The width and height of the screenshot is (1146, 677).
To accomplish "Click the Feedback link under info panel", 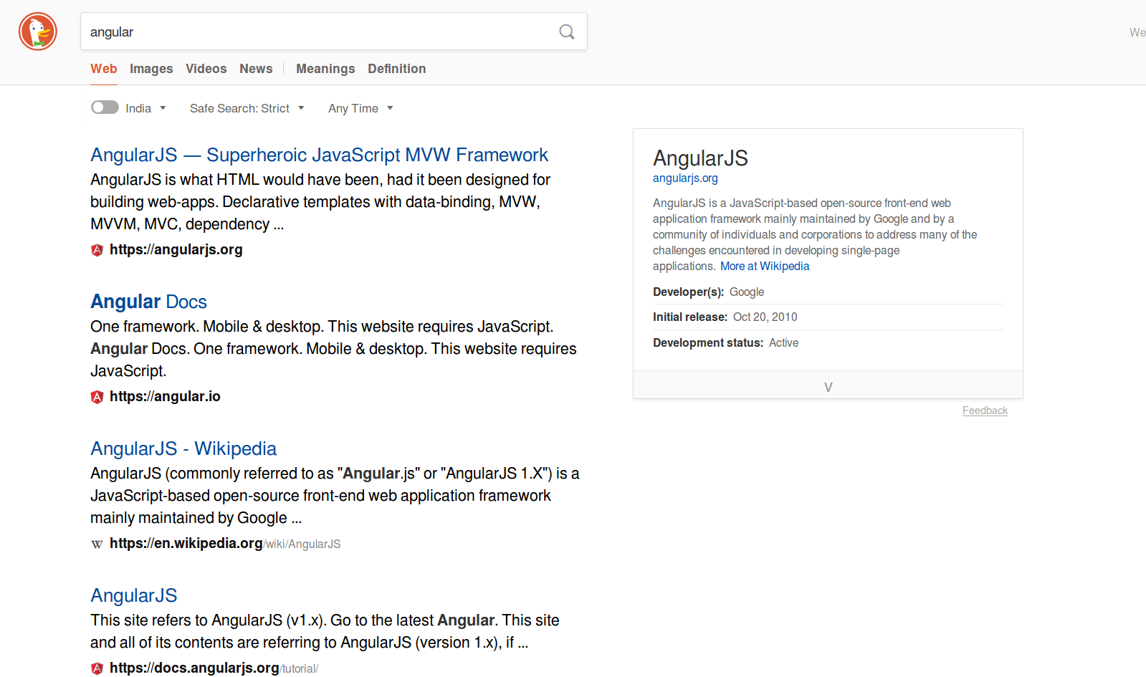I will tap(985, 410).
